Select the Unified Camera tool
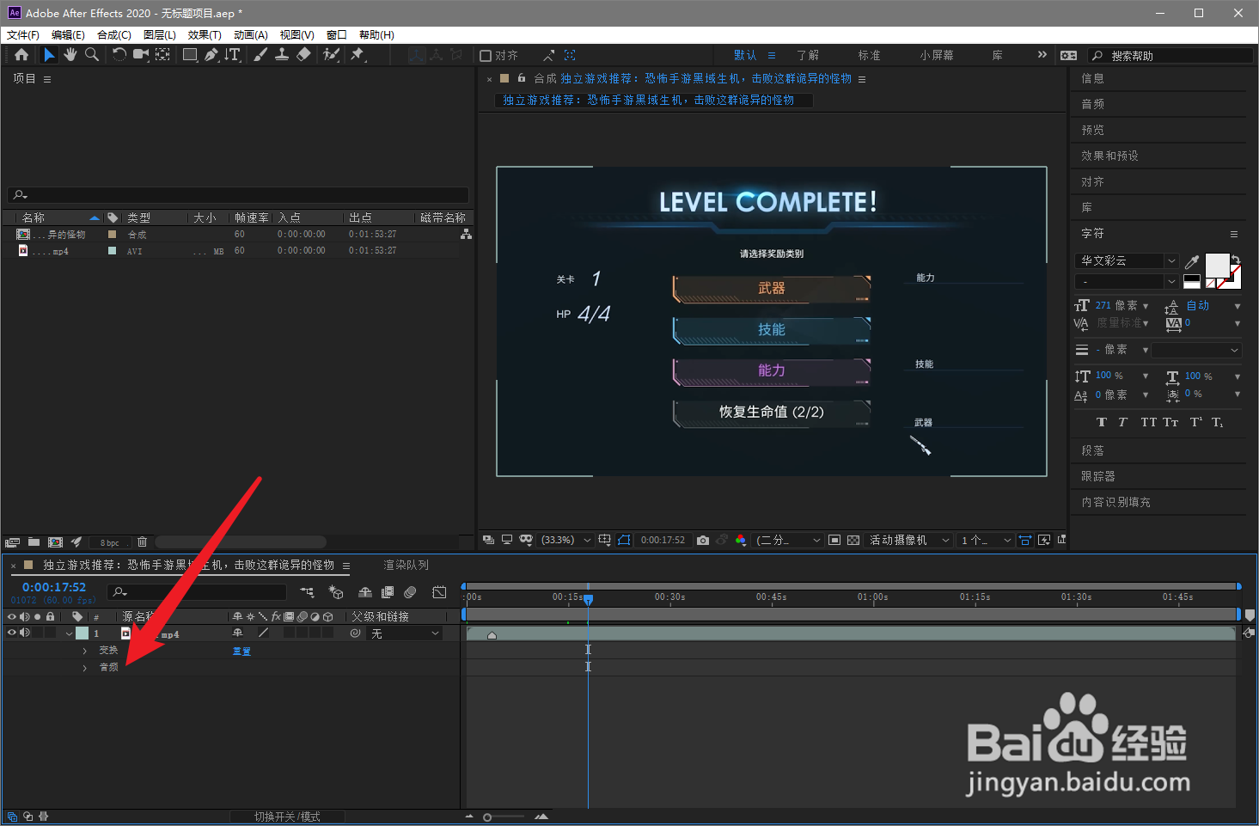The height and width of the screenshot is (826, 1259). (141, 54)
